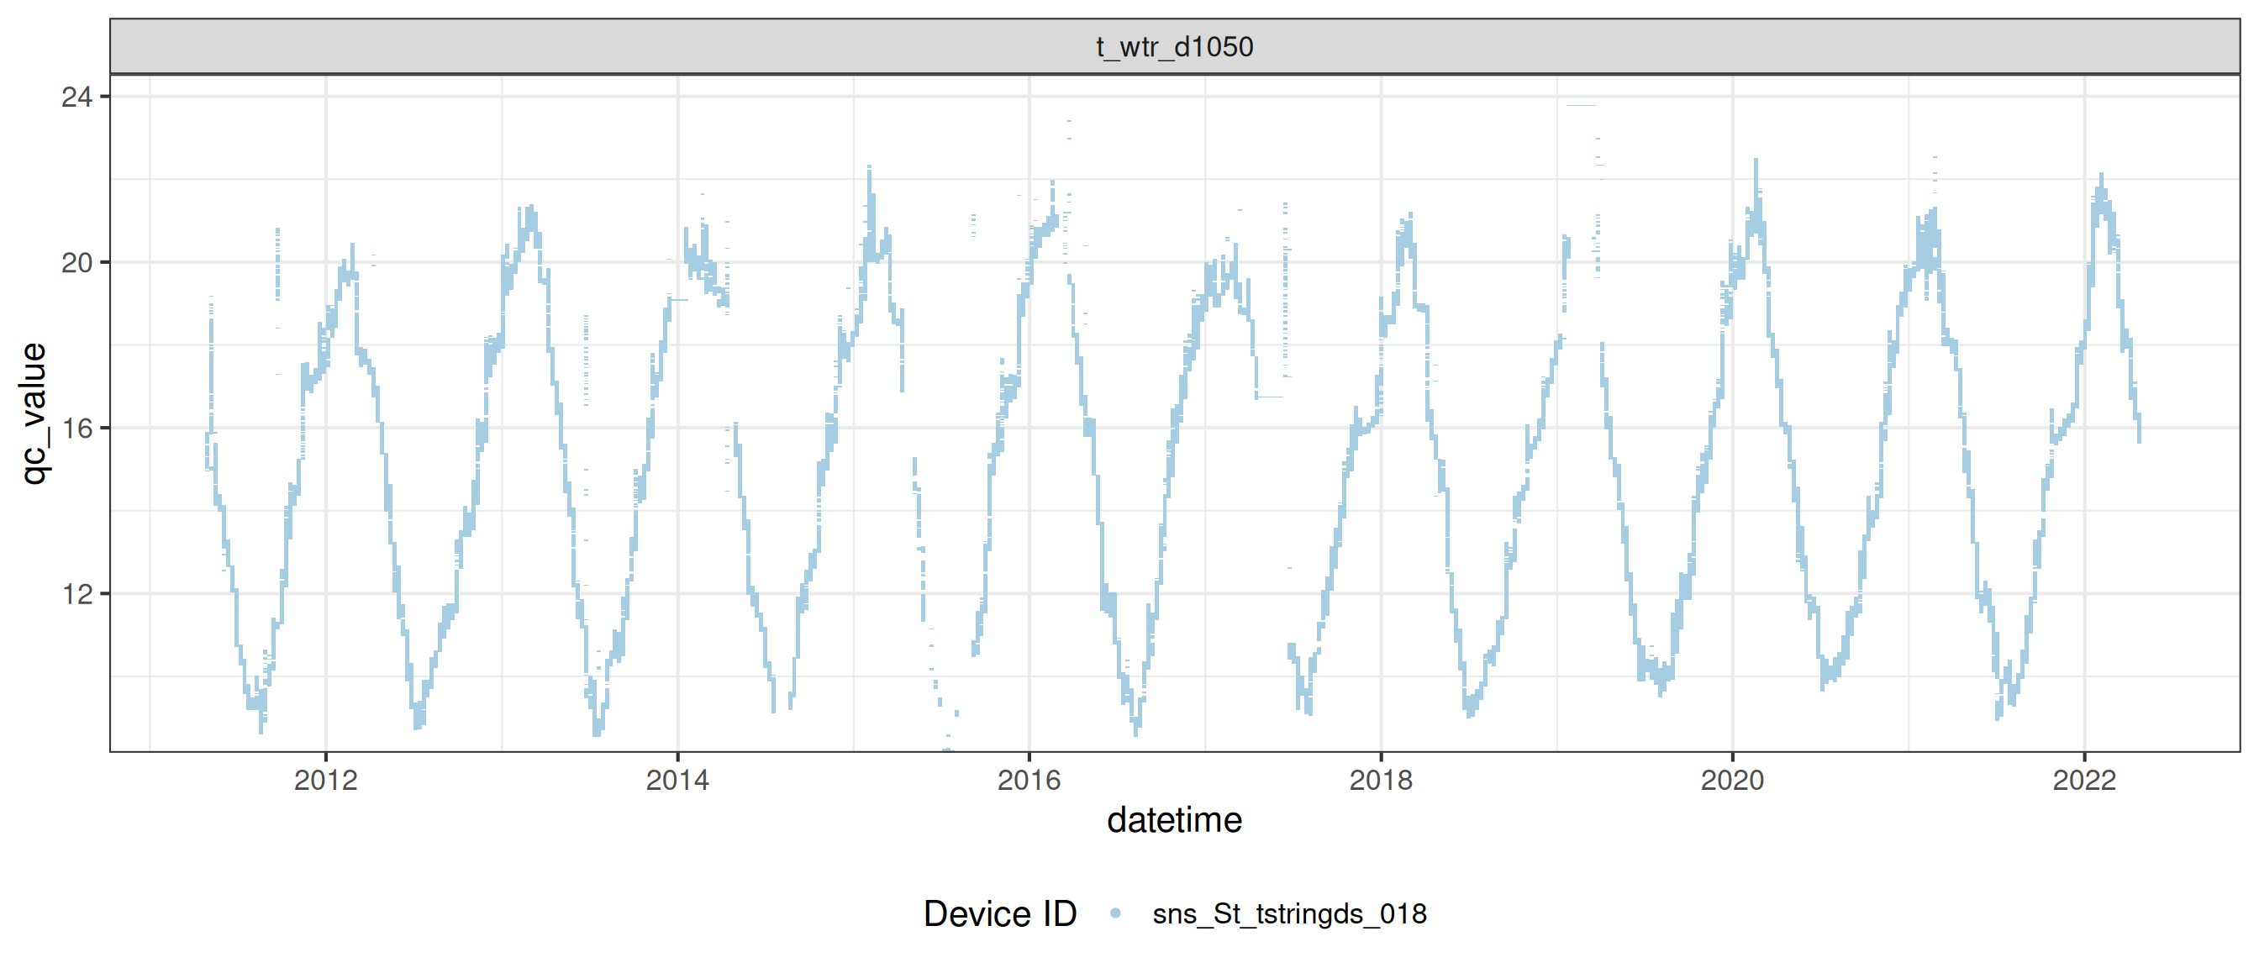Click the 12 y-axis tick label
Image resolution: width=2259 pixels, height=968 pixels.
click(77, 593)
